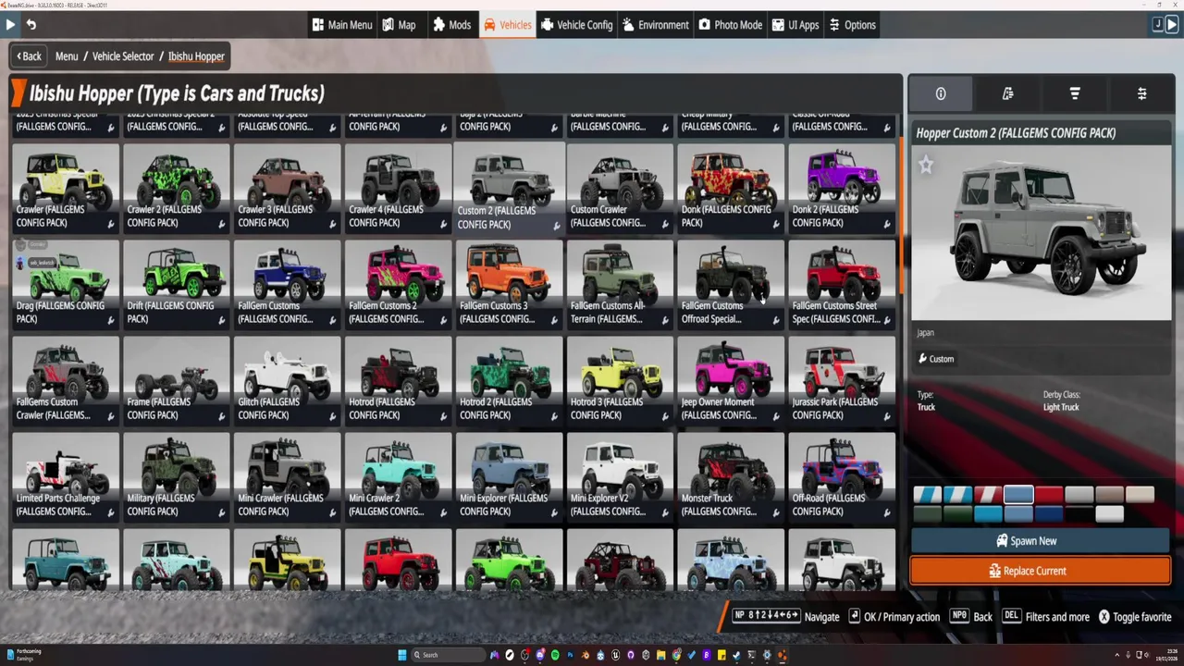Open the Forthcoming Earnings taskbar widget
The width and height of the screenshot is (1184, 666).
23,655
